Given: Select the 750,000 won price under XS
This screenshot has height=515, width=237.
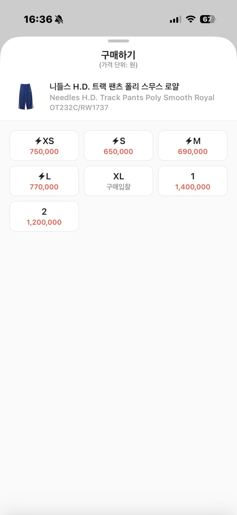Looking at the screenshot, I should coord(44,151).
